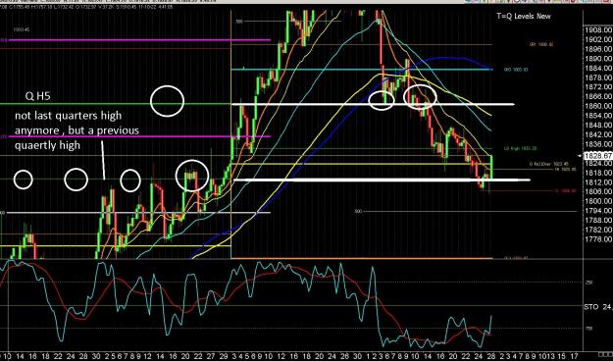Click the 1872.00 price axis label
The image size is (613, 361).
598,87
